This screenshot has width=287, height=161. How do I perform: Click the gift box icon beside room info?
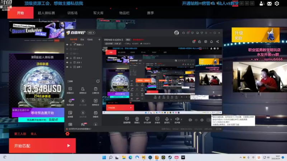(x=194, y=42)
